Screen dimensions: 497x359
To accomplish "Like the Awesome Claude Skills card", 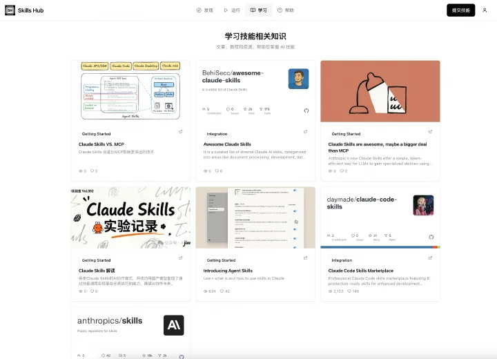I will [x=217, y=171].
